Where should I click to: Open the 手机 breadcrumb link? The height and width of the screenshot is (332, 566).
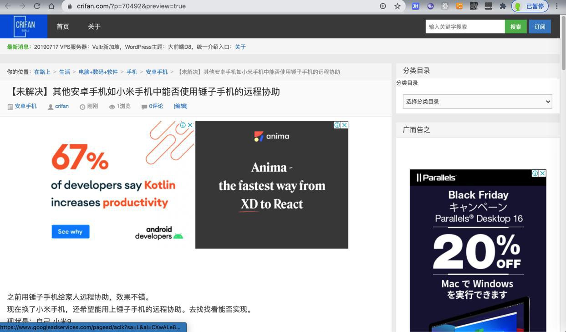coord(132,72)
